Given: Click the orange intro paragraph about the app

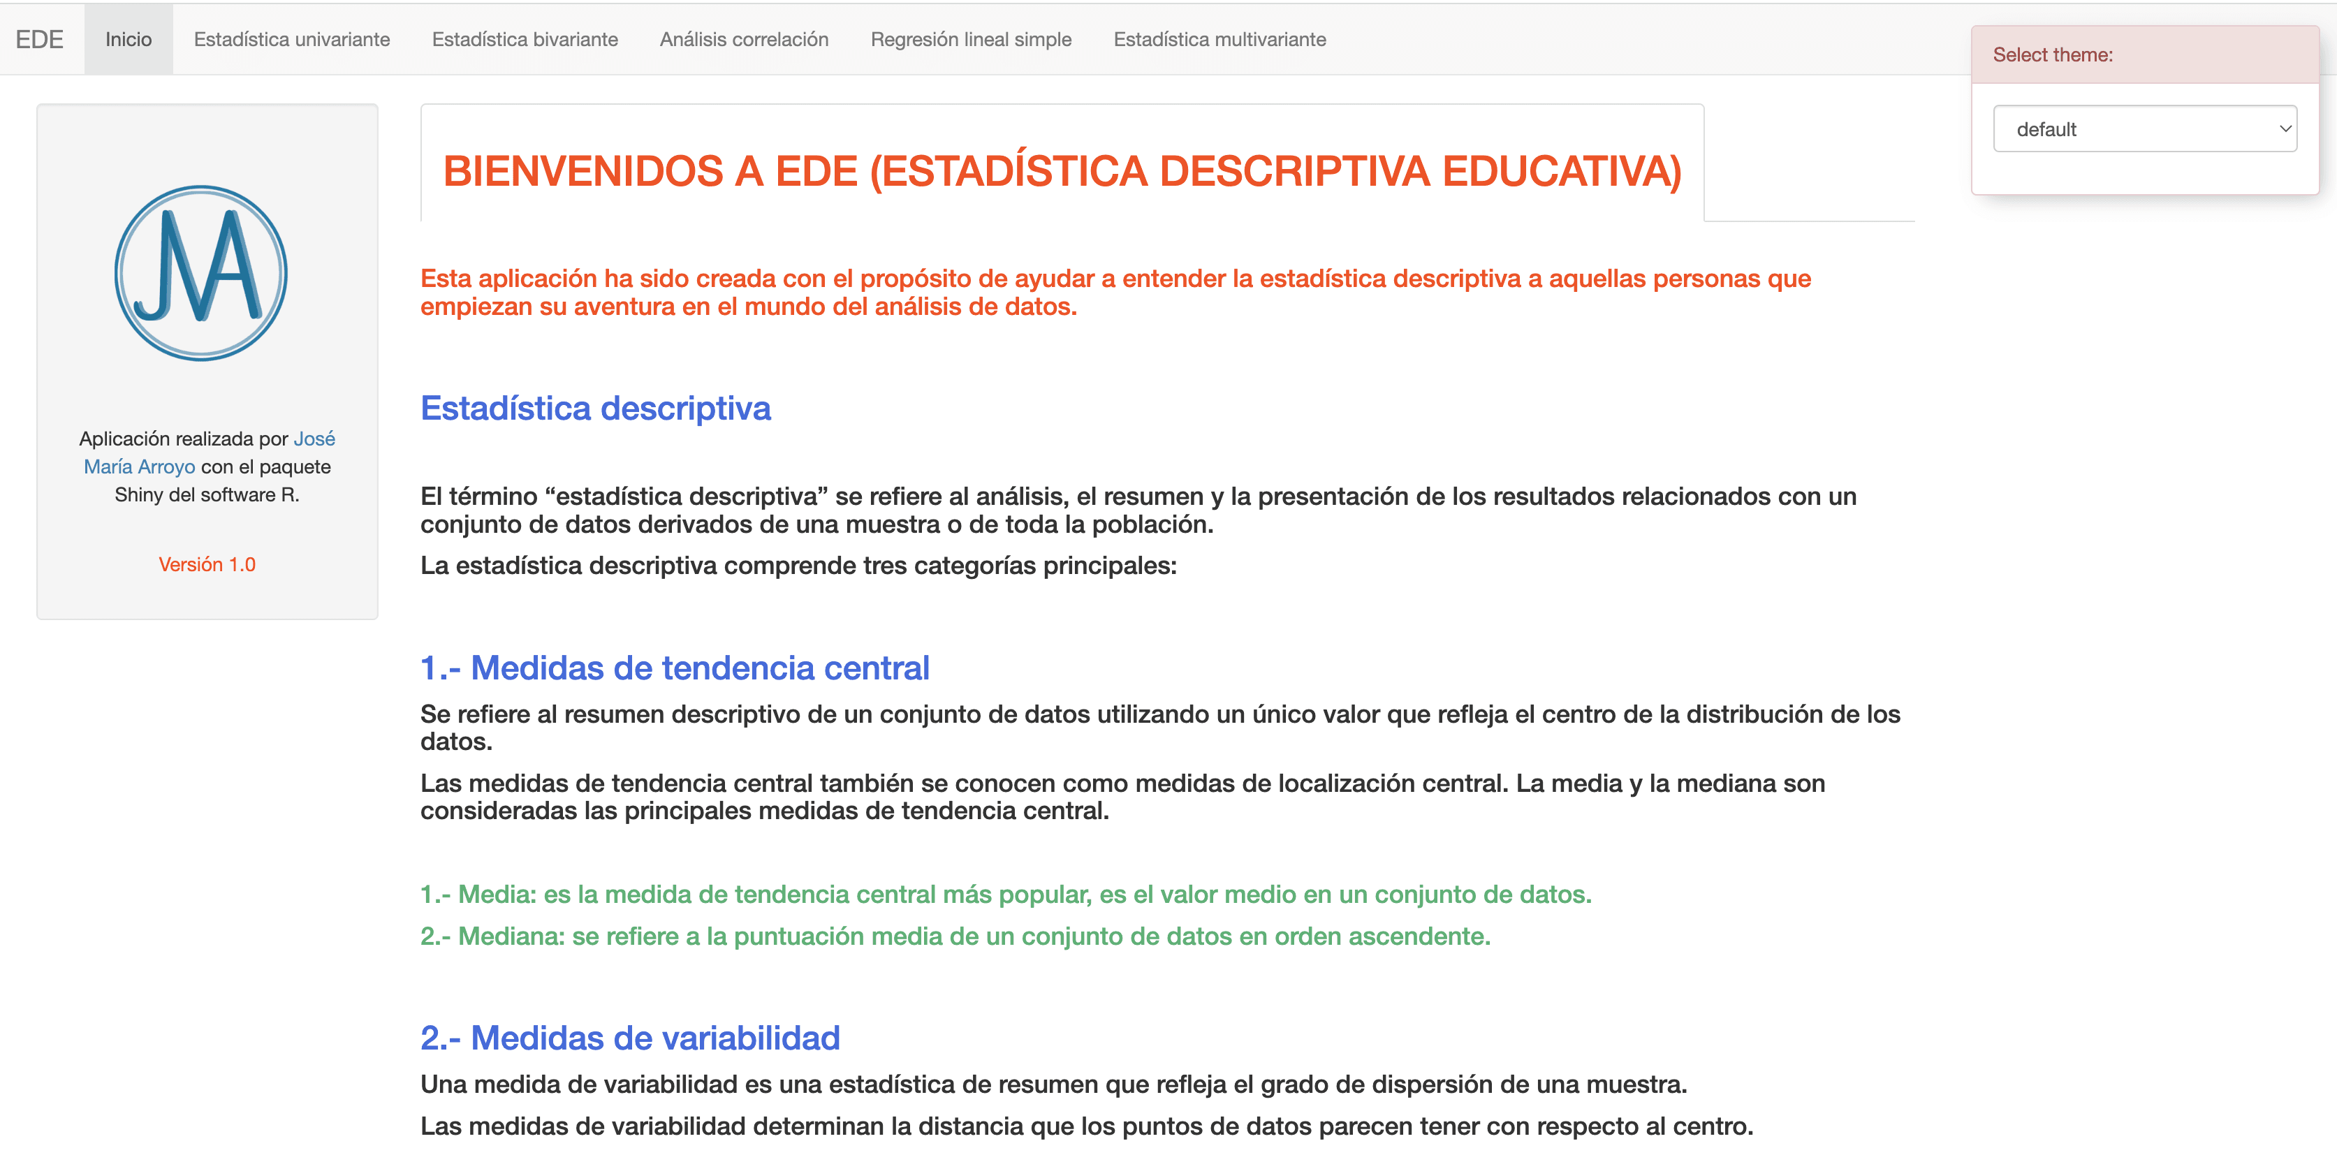Looking at the screenshot, I should point(1116,292).
